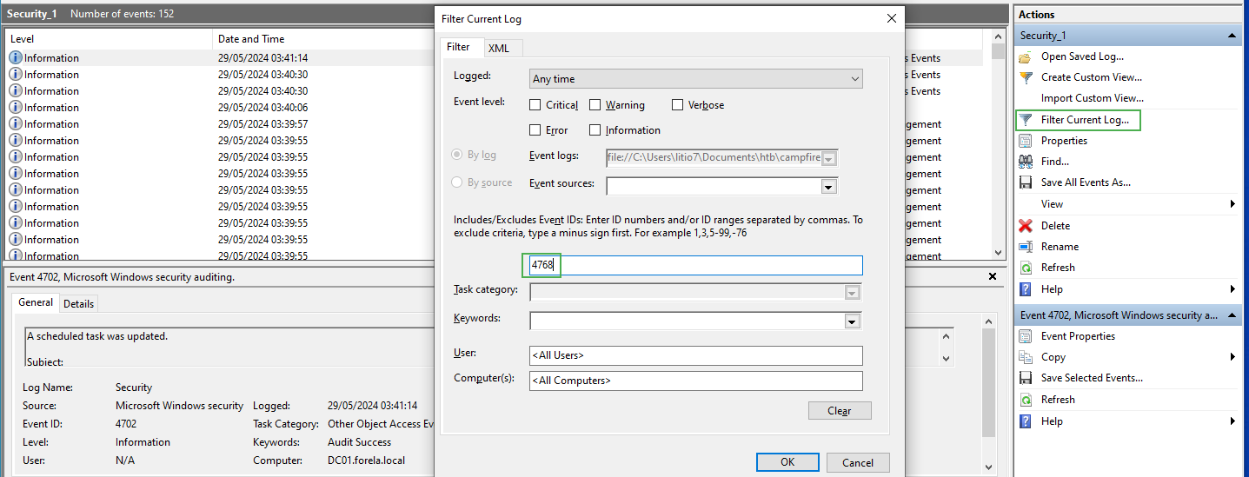
Task: Click the Properties icon in Actions pane
Action: pos(1026,141)
